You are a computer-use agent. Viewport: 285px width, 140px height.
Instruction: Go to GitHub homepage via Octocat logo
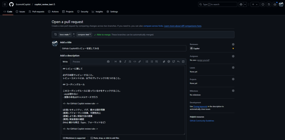point(11,4)
